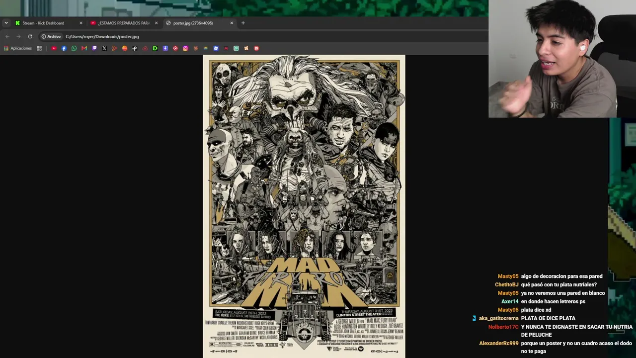The height and width of the screenshot is (358, 636).
Task: Open the tab groups grid icon
Action: [39, 48]
